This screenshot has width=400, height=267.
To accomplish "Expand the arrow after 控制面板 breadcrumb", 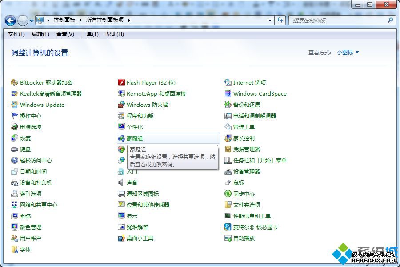I will click(80, 20).
